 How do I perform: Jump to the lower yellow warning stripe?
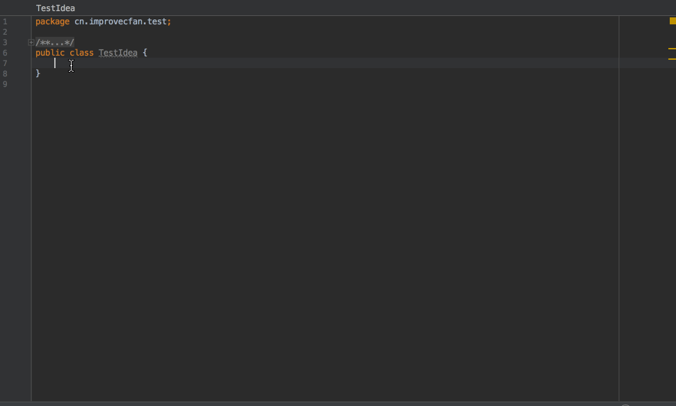click(x=672, y=59)
